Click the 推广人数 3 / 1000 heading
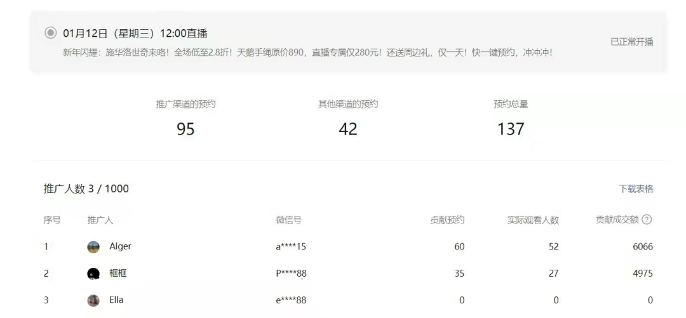 (86, 189)
